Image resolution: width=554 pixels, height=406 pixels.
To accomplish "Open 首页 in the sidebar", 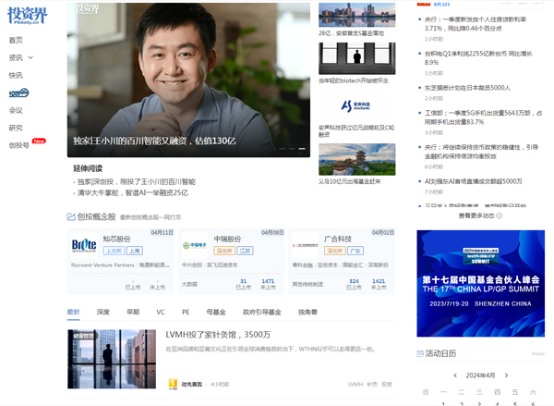I will [x=16, y=40].
